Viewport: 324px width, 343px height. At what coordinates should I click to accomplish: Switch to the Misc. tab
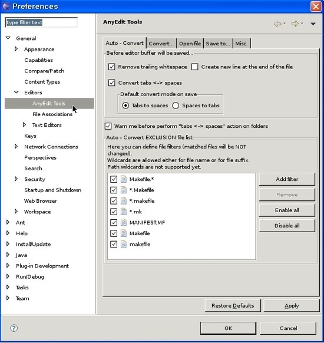(x=242, y=44)
